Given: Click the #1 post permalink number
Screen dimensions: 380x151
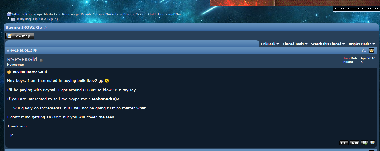Looking at the screenshot, I should pyautogui.click(x=364, y=50).
